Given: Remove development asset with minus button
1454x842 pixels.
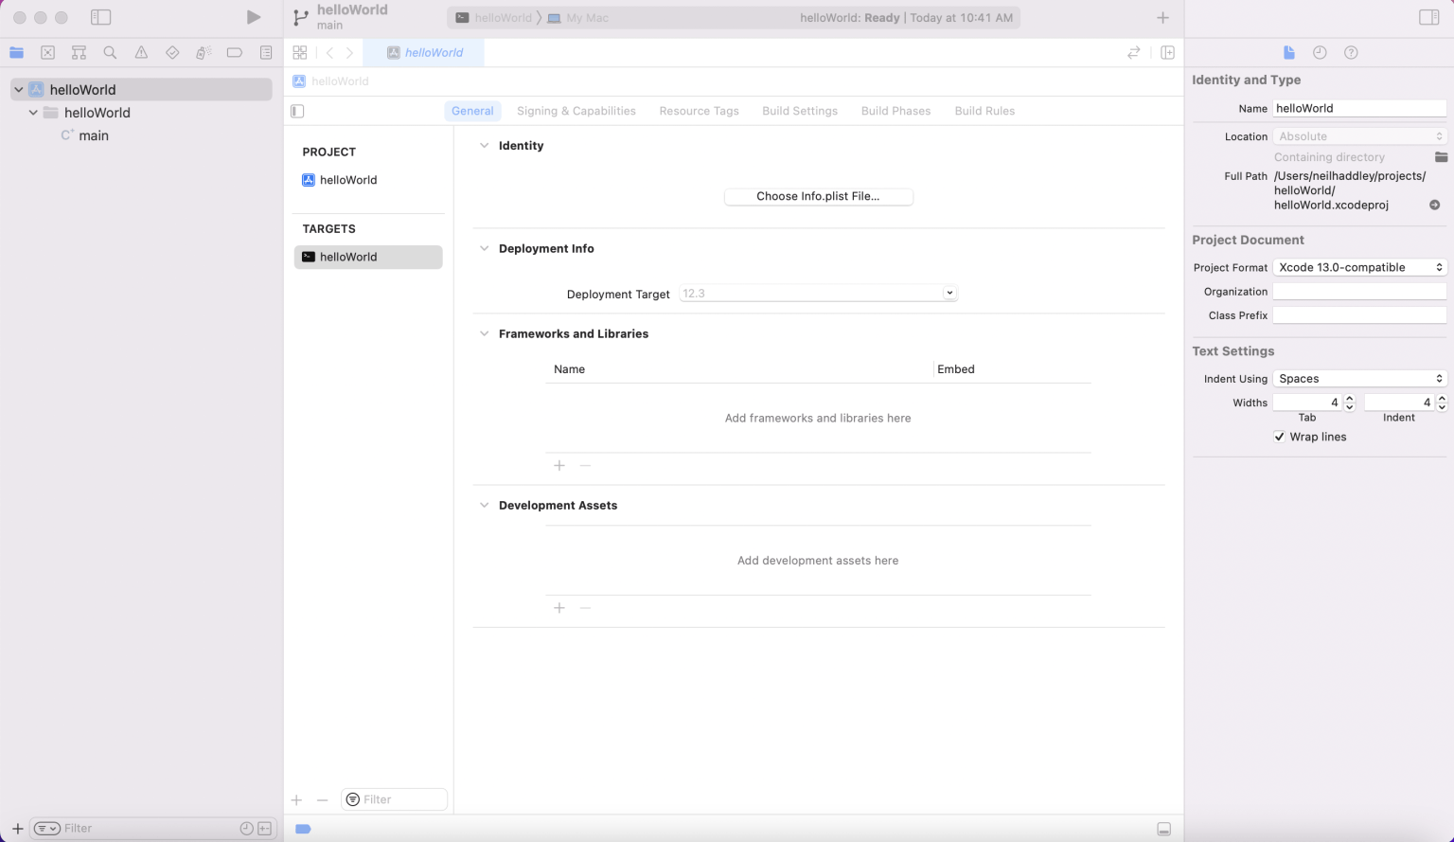Looking at the screenshot, I should (x=585, y=608).
